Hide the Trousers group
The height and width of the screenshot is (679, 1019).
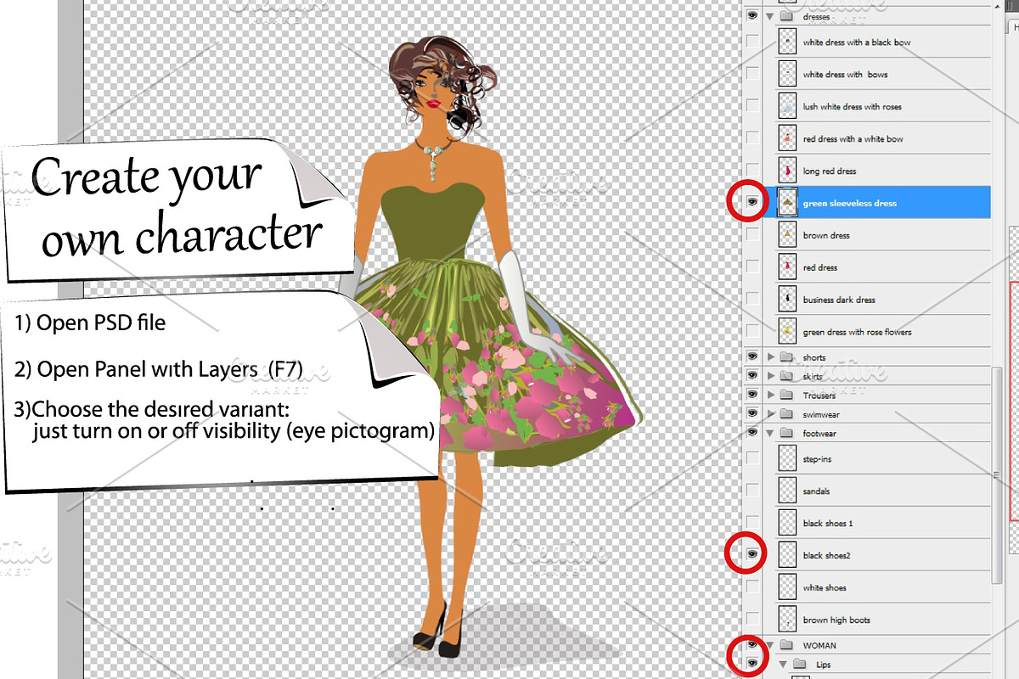tap(752, 395)
